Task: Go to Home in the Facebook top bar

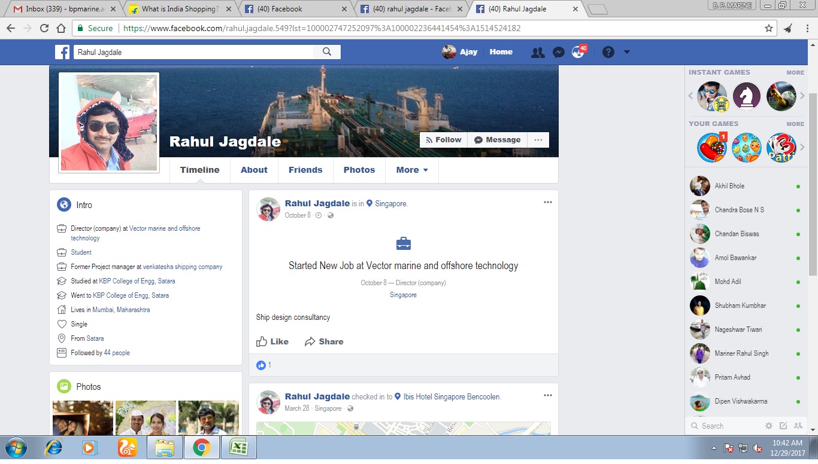Action: click(x=501, y=52)
